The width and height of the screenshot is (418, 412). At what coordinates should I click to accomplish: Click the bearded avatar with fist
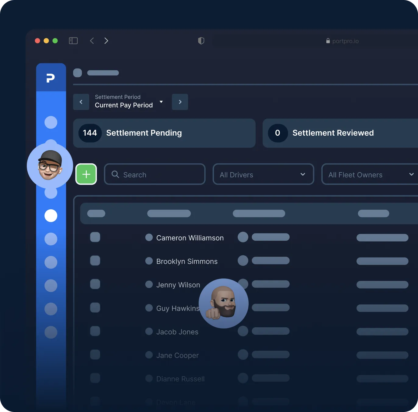coord(224,304)
